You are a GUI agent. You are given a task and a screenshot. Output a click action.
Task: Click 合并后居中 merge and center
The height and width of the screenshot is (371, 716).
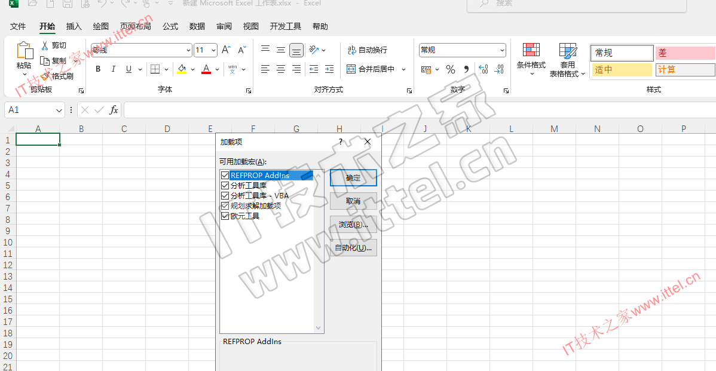point(371,69)
